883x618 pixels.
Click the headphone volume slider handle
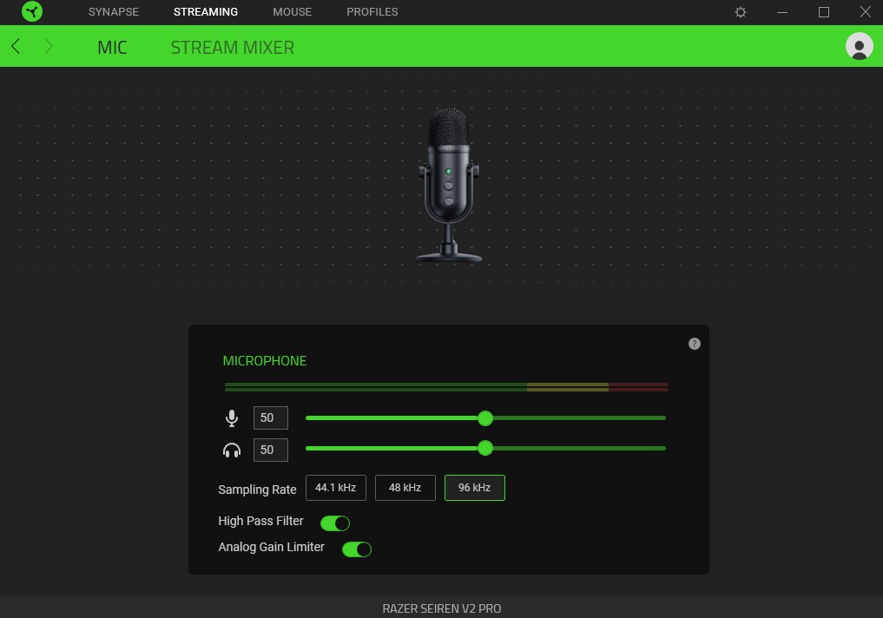485,448
